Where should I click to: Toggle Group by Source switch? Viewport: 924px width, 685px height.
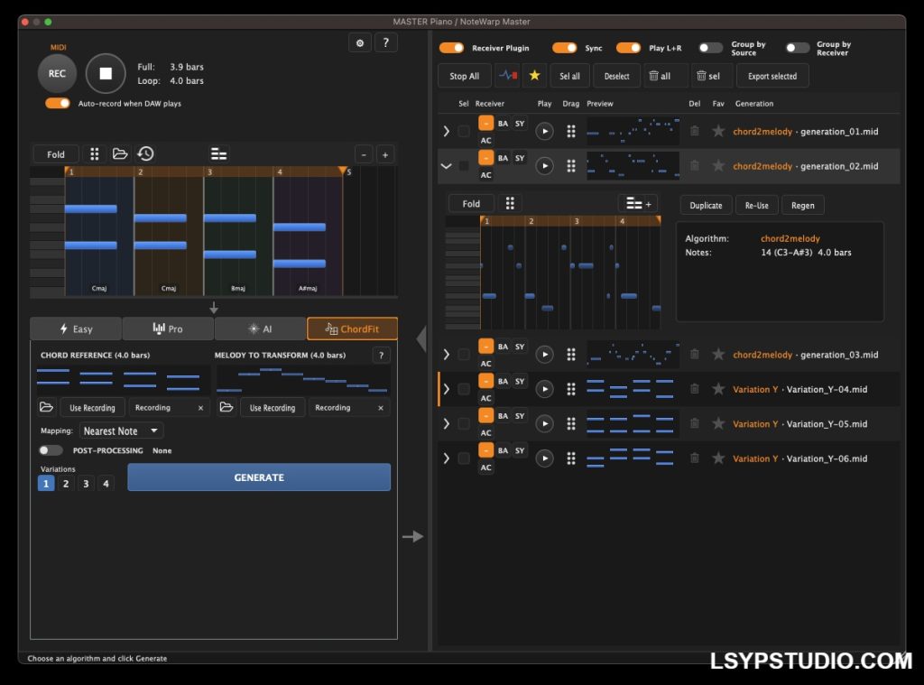click(x=710, y=48)
